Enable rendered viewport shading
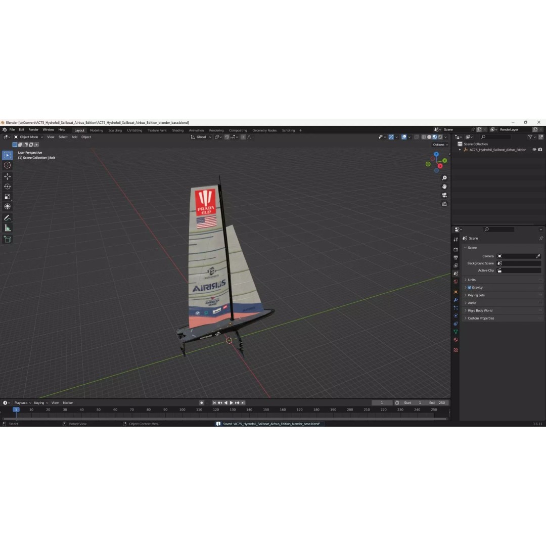 440,137
